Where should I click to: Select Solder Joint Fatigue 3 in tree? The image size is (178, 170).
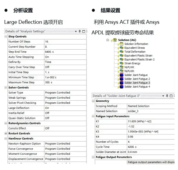click(x=137, y=83)
